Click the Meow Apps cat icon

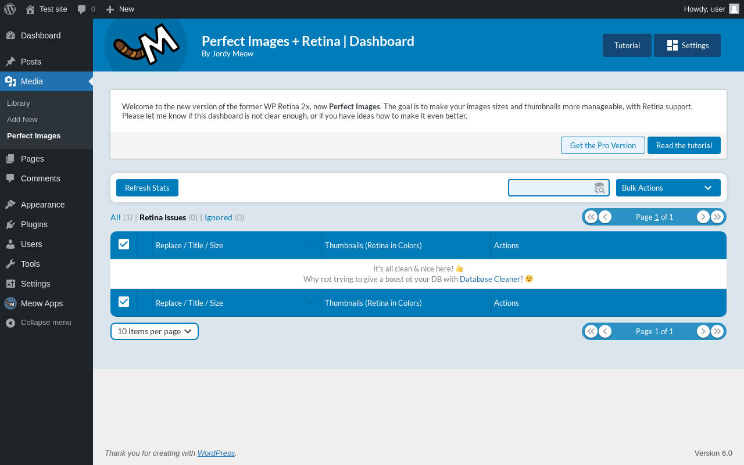click(x=10, y=303)
